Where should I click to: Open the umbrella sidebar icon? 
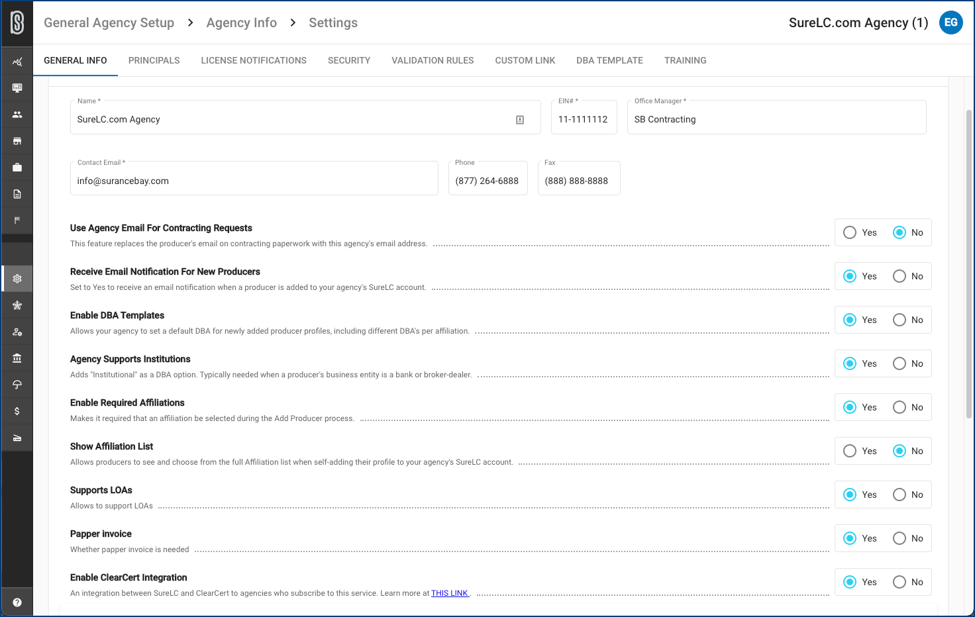(x=17, y=385)
